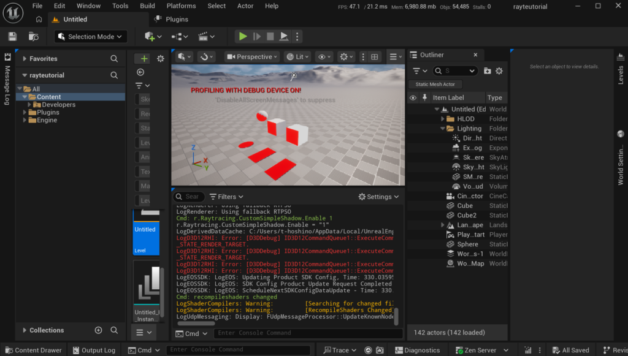Screen dimensions: 628x356
Task: Expand the Developers folder in tree
Action: coord(29,105)
